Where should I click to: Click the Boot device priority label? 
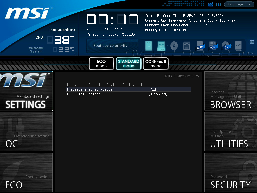click(x=110, y=46)
